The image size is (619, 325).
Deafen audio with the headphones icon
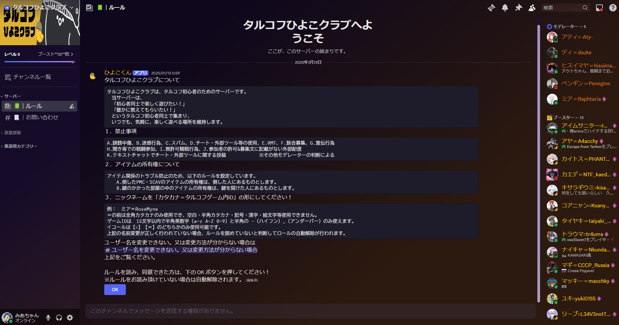click(x=59, y=317)
